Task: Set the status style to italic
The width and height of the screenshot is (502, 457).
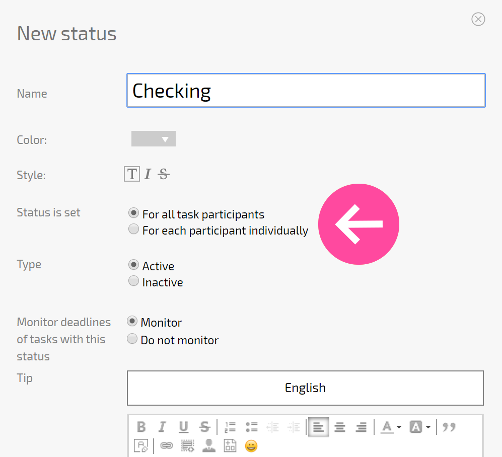Action: click(148, 174)
